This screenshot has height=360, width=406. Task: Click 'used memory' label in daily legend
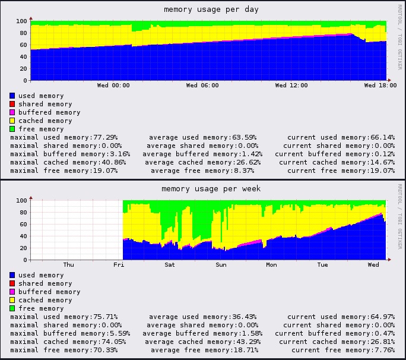(x=41, y=96)
